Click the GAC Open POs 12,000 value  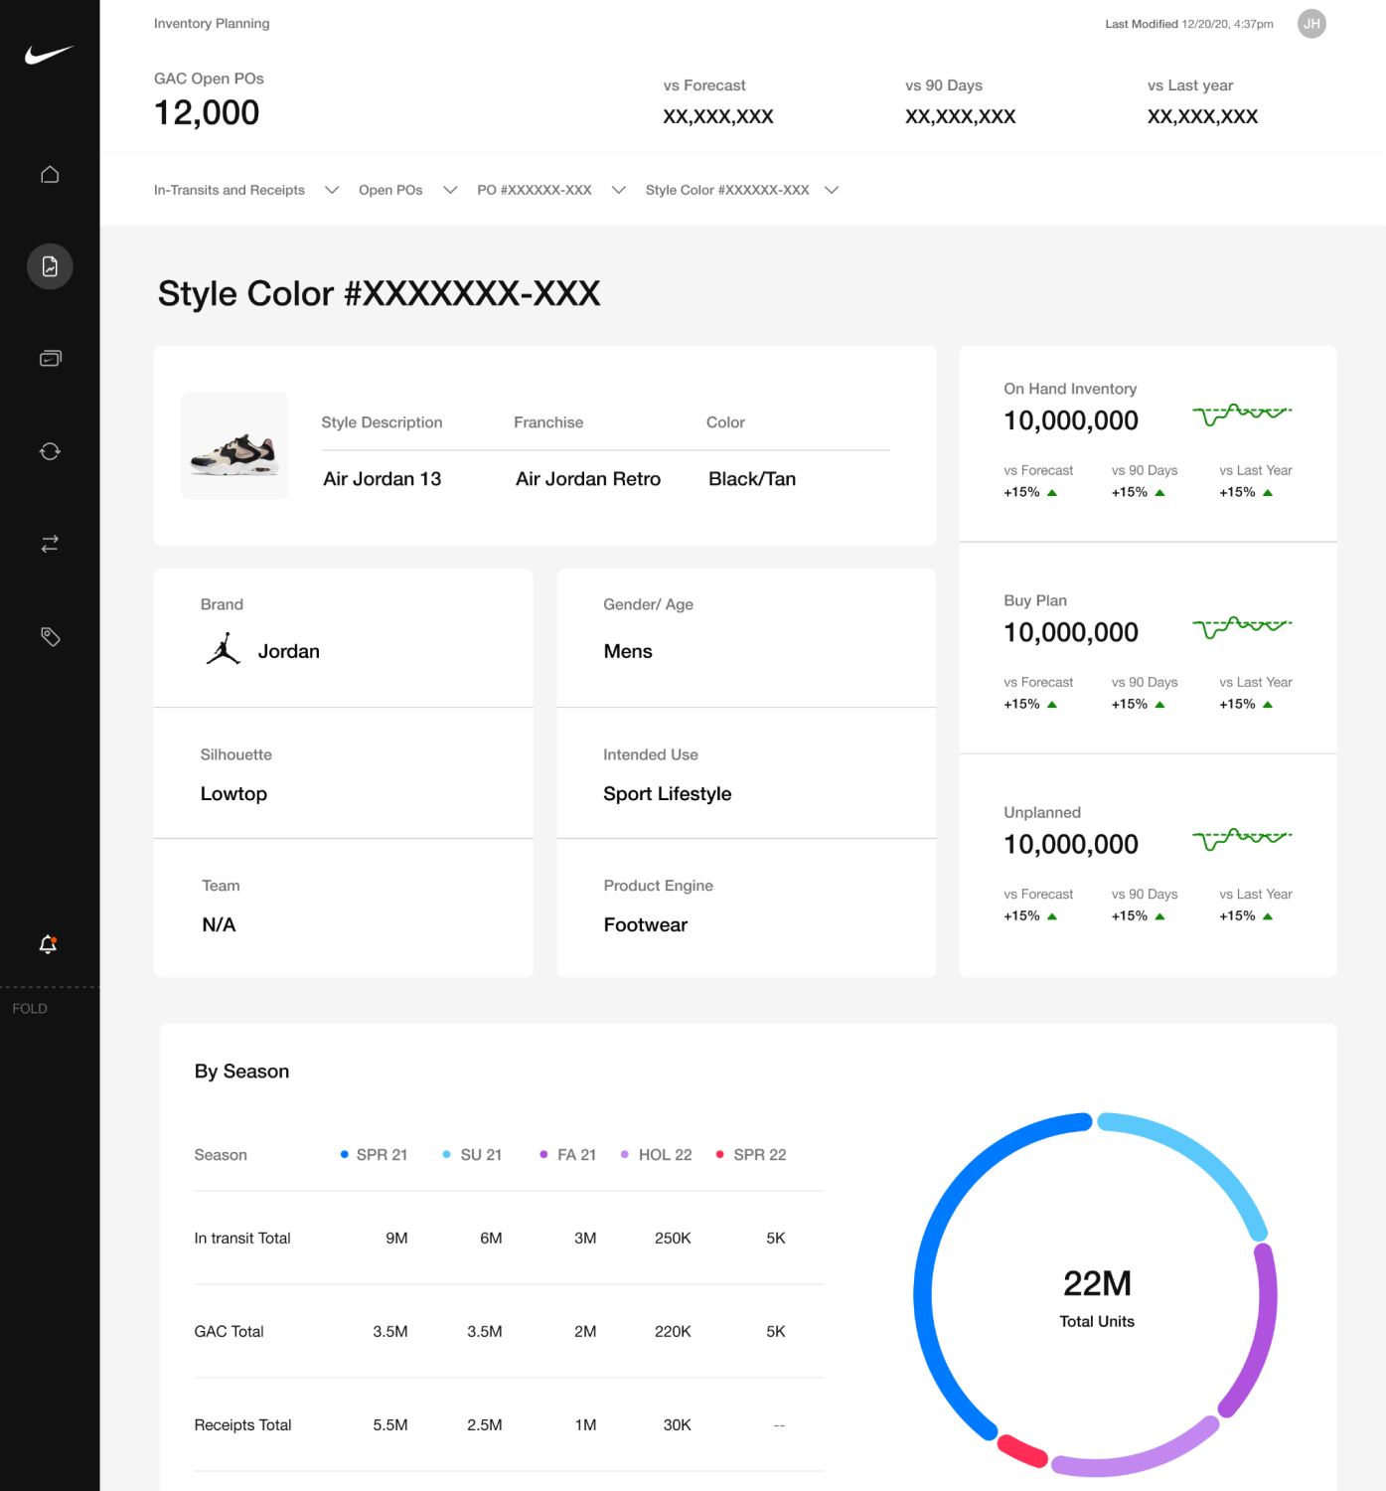(207, 112)
